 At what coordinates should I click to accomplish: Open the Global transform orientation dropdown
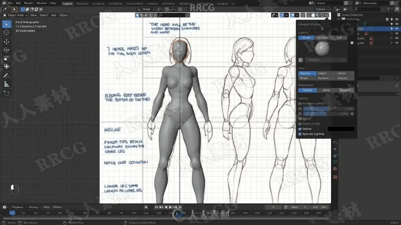point(146,9)
